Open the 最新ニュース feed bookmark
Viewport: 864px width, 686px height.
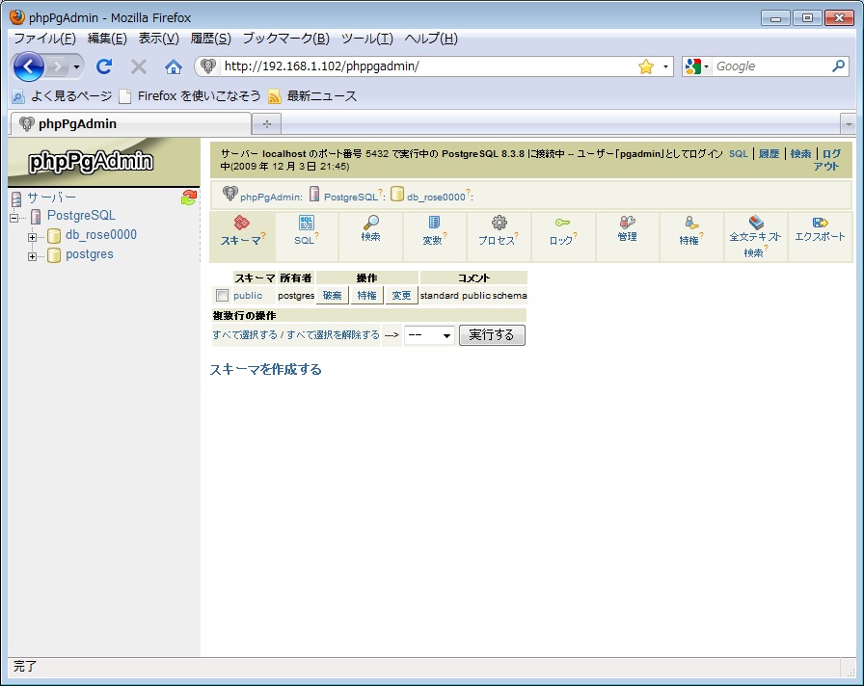click(x=312, y=96)
